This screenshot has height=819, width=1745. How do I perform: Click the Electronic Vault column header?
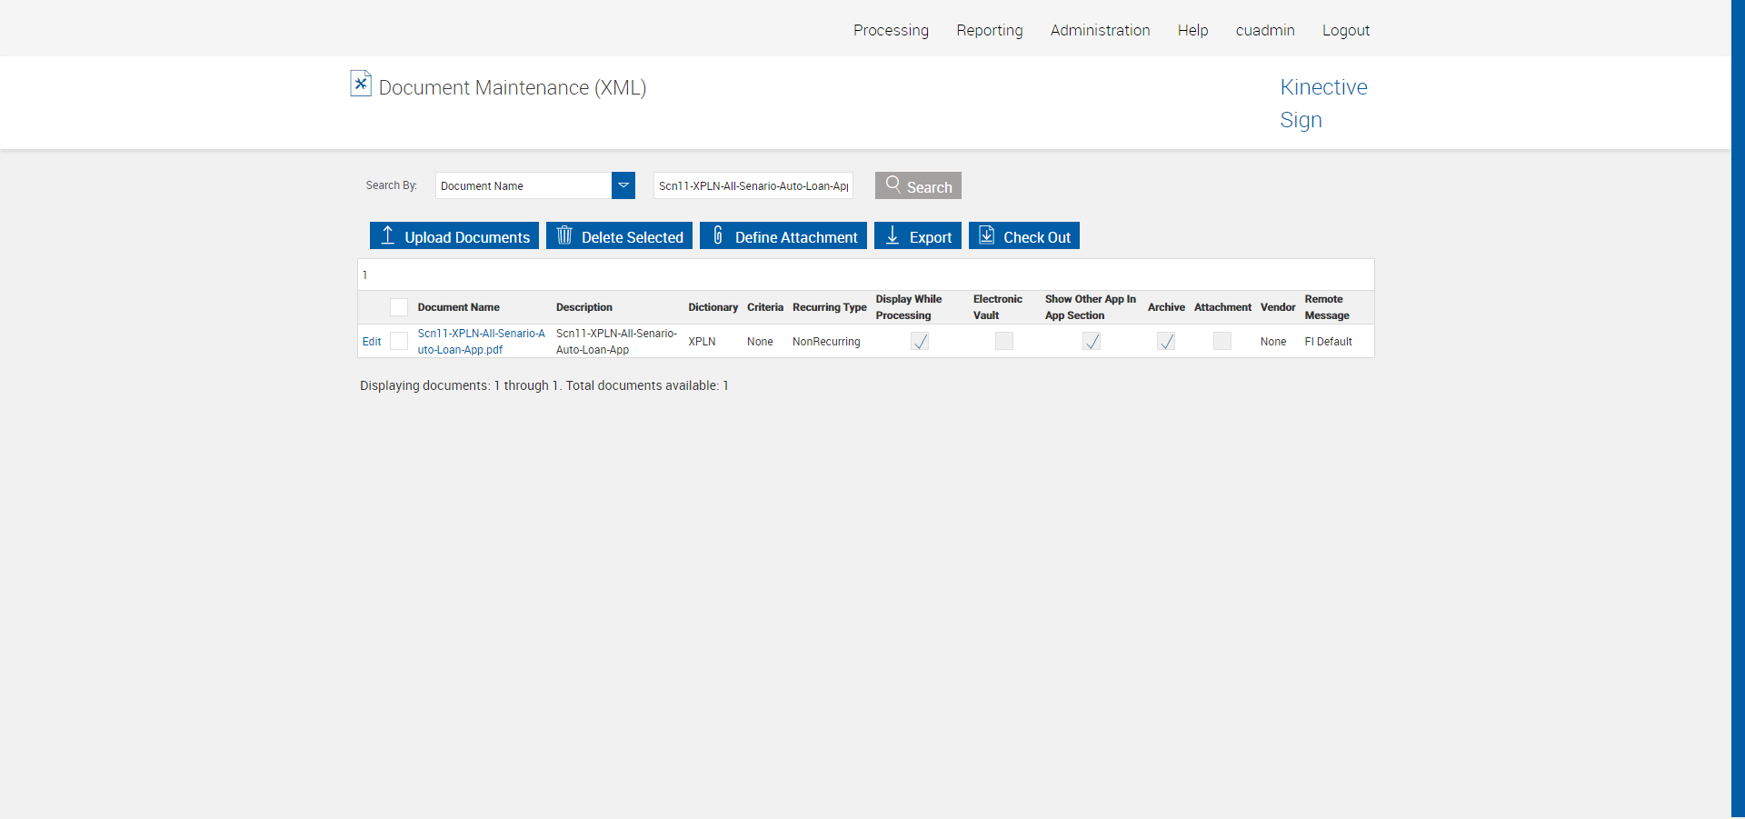[998, 307]
